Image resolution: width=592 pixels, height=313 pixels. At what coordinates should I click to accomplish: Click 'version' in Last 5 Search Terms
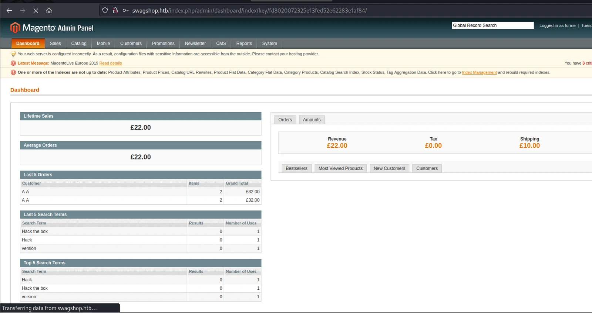point(29,248)
